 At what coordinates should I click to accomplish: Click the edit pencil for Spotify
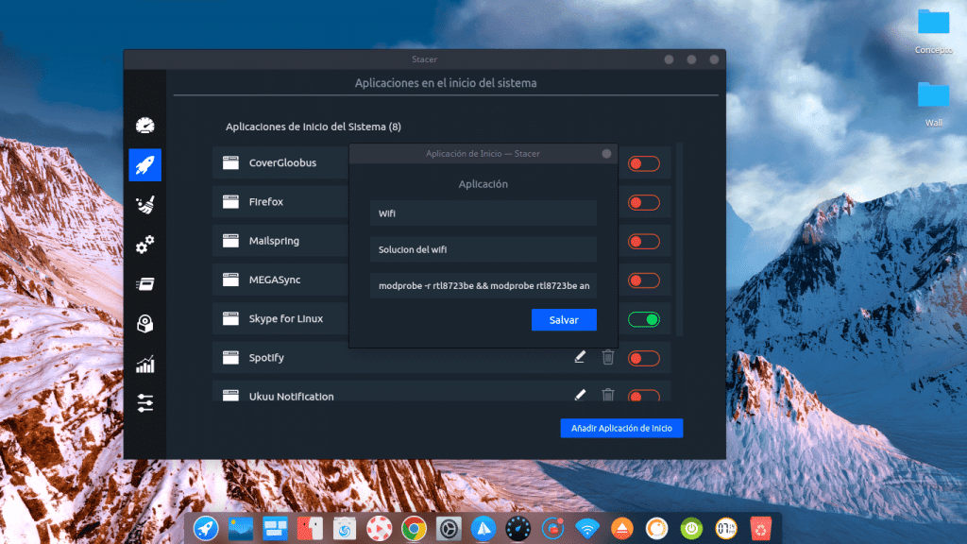pos(580,357)
